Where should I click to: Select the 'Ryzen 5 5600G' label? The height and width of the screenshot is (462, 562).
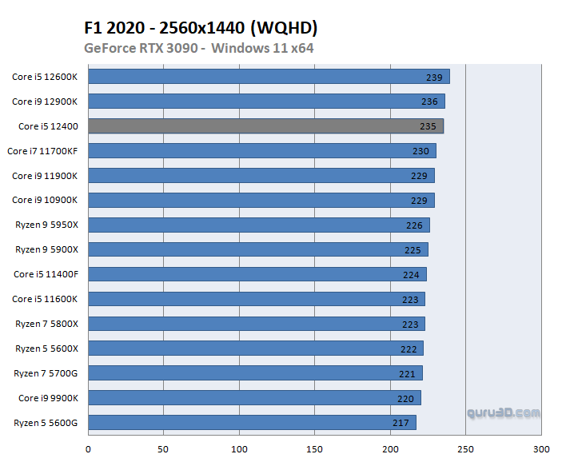click(46, 423)
